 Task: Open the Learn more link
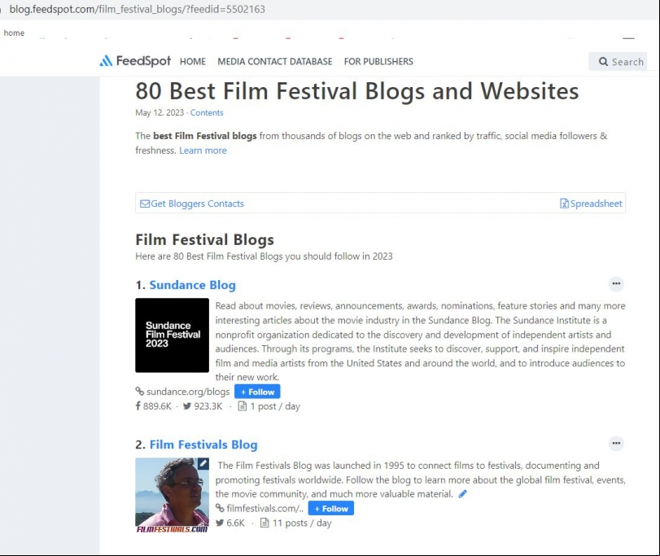coord(203,151)
